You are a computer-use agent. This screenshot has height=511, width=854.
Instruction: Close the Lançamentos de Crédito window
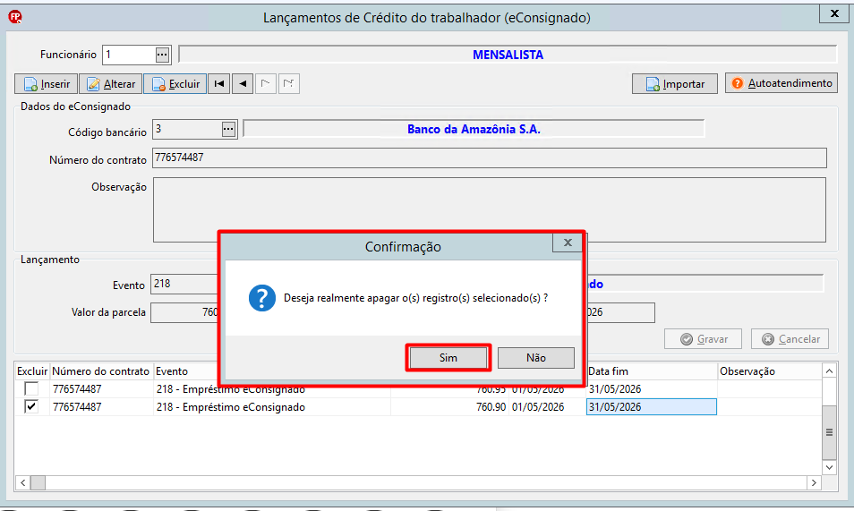pos(833,14)
